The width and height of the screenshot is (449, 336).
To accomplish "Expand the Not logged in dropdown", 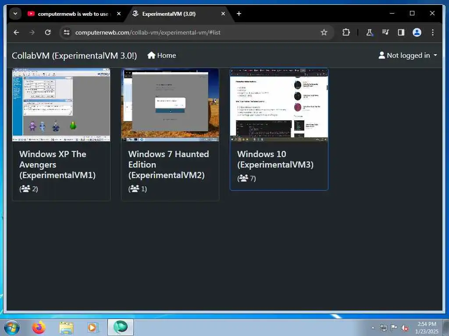I will coord(408,56).
